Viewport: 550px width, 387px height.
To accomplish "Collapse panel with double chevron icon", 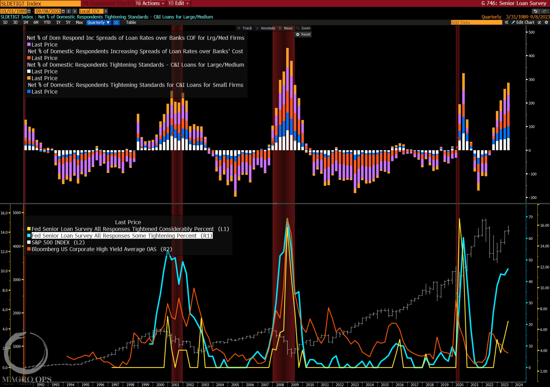I will point(506,23).
